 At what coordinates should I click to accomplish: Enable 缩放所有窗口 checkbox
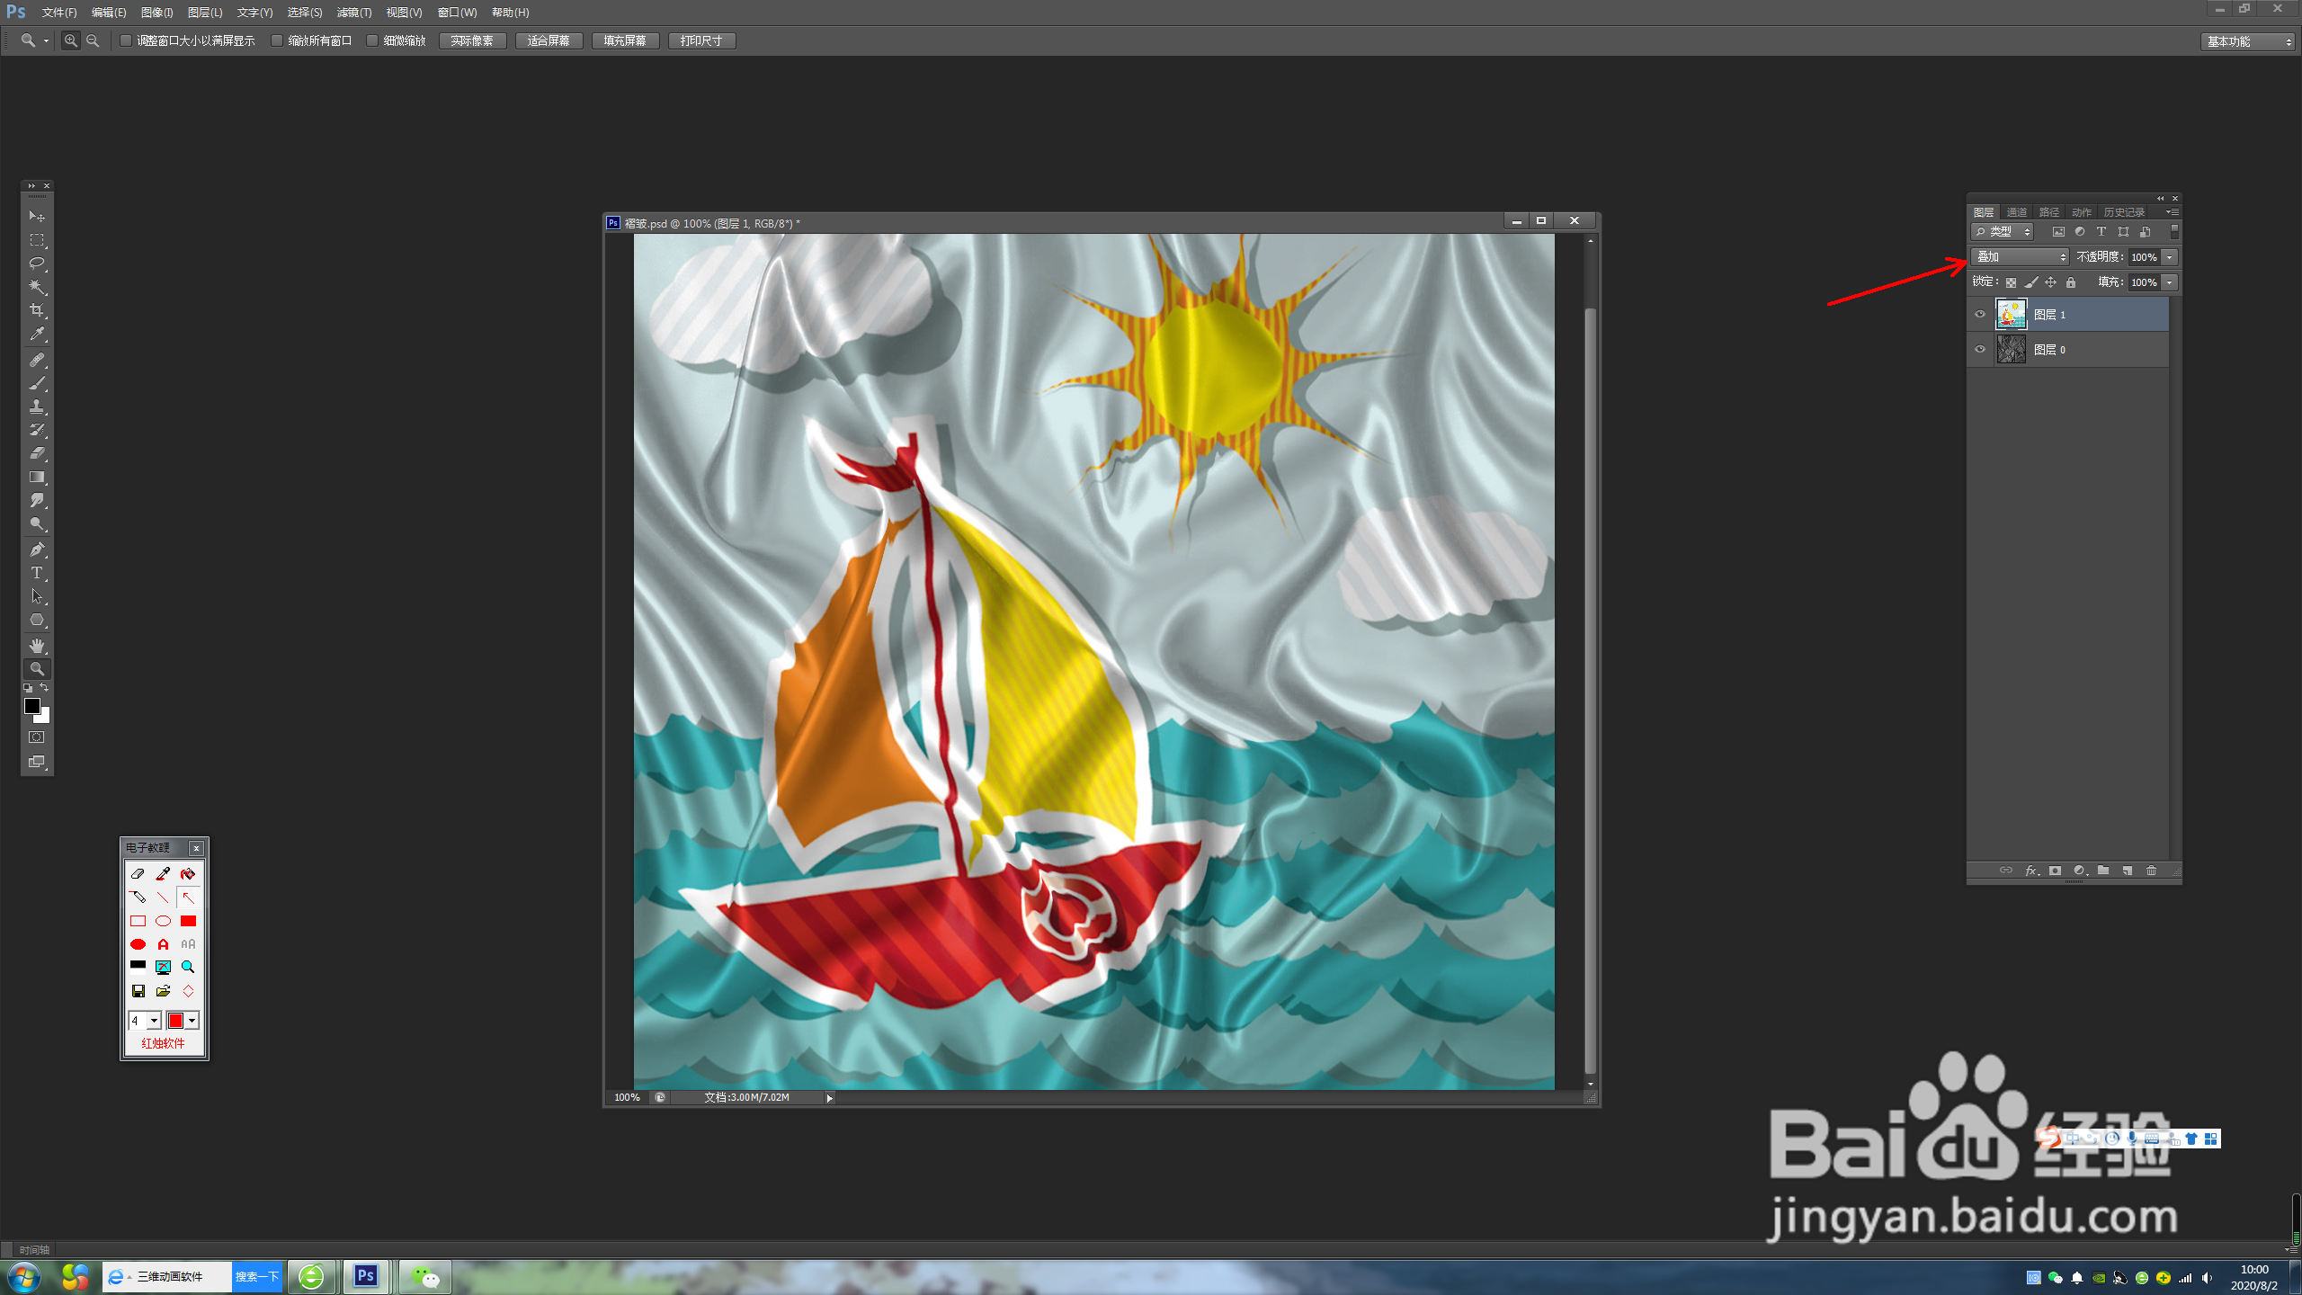[277, 40]
